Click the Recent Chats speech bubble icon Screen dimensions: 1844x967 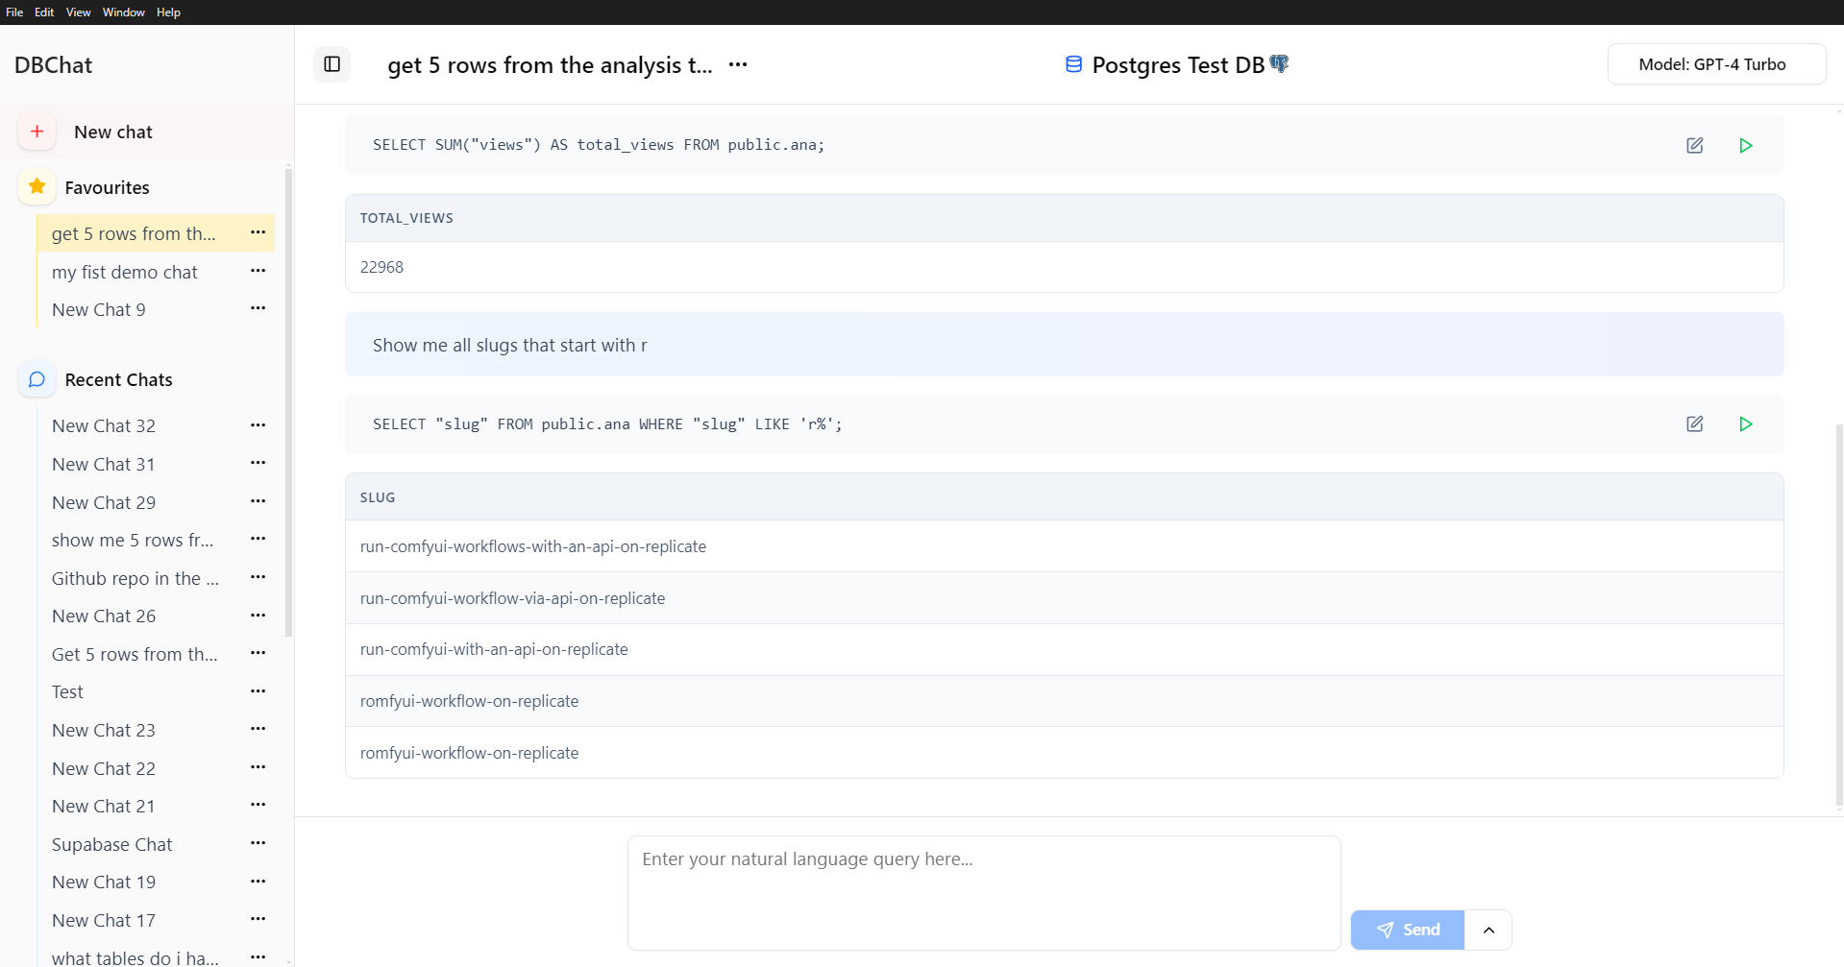[37, 379]
